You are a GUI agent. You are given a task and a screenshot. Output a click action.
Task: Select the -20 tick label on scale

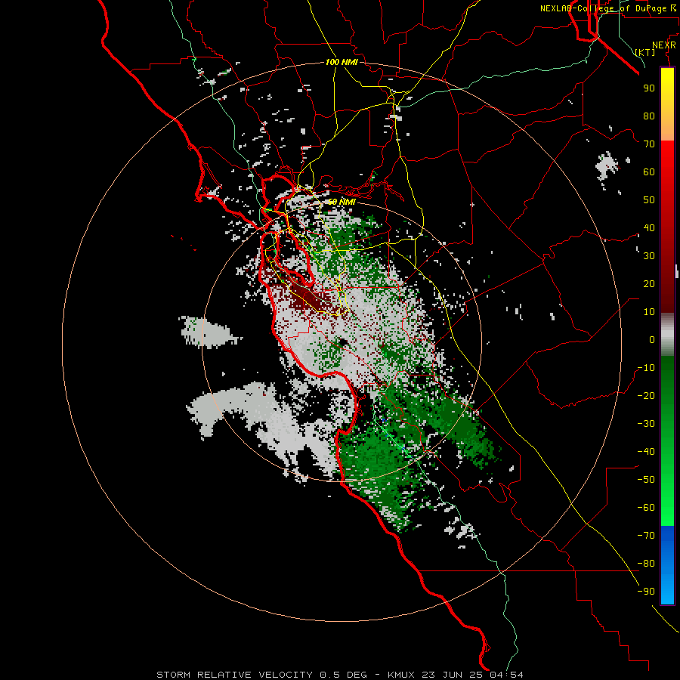click(646, 396)
